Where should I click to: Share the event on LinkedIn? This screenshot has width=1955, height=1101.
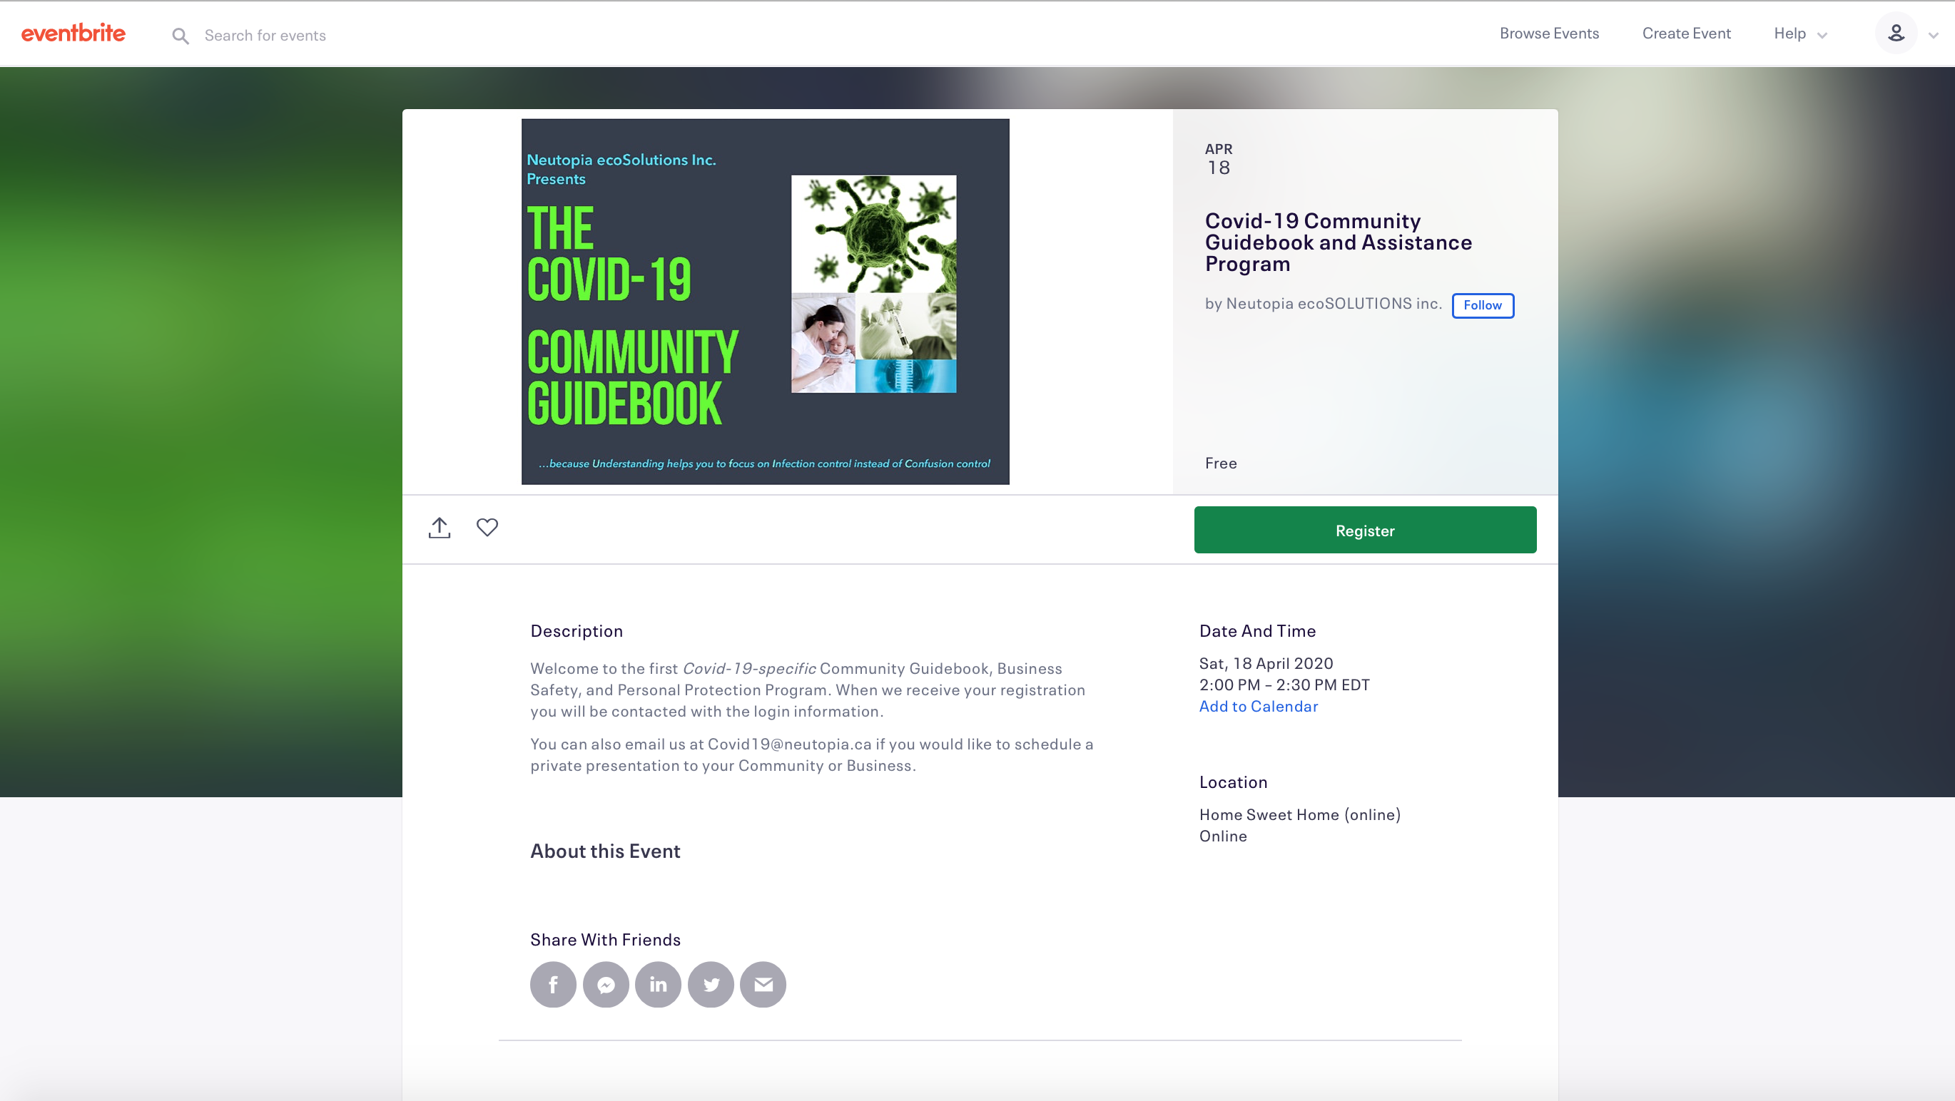657,984
